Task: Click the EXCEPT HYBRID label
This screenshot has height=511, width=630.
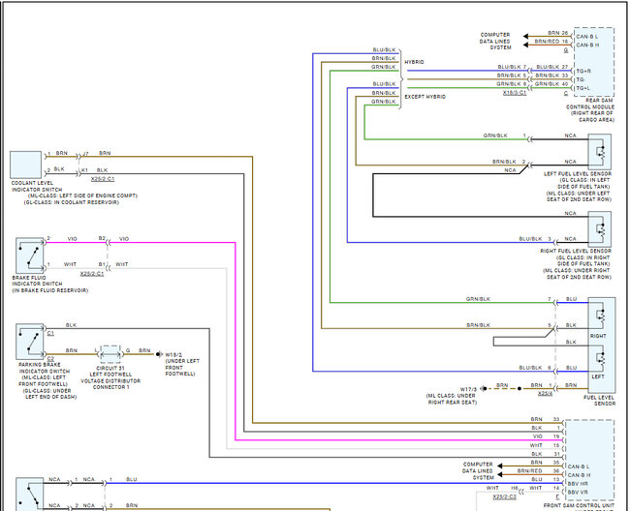Action: click(x=425, y=97)
